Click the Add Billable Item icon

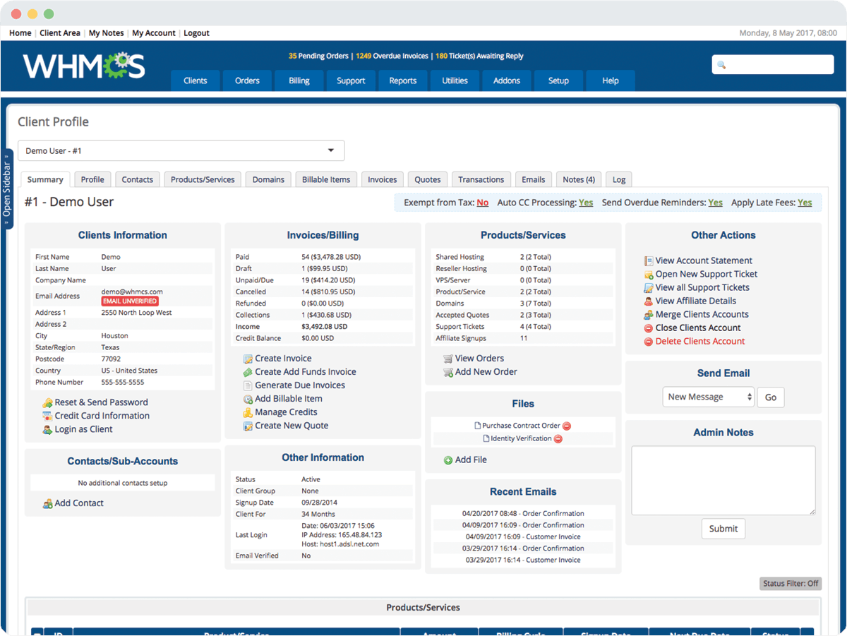click(x=248, y=400)
